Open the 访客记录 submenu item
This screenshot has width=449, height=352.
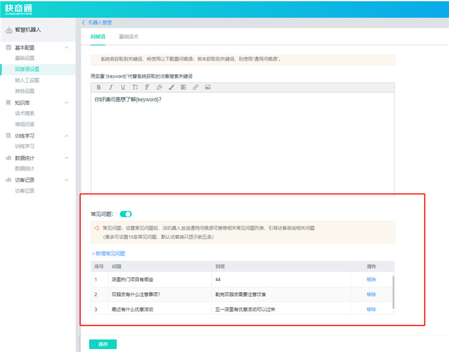pos(25,191)
